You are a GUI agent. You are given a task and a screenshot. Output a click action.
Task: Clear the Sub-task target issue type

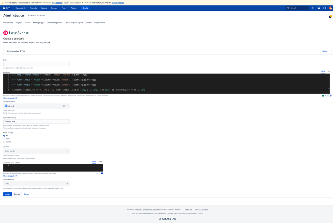point(64,106)
